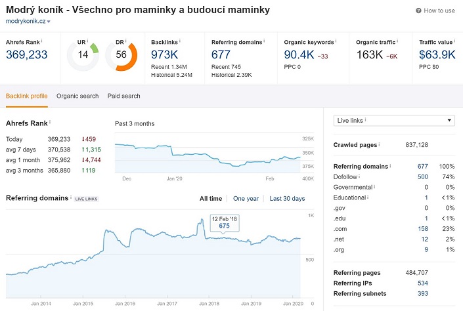Click the Recent 1.34M backlinks text
This screenshot has width=463, height=311.
pyautogui.click(x=169, y=67)
